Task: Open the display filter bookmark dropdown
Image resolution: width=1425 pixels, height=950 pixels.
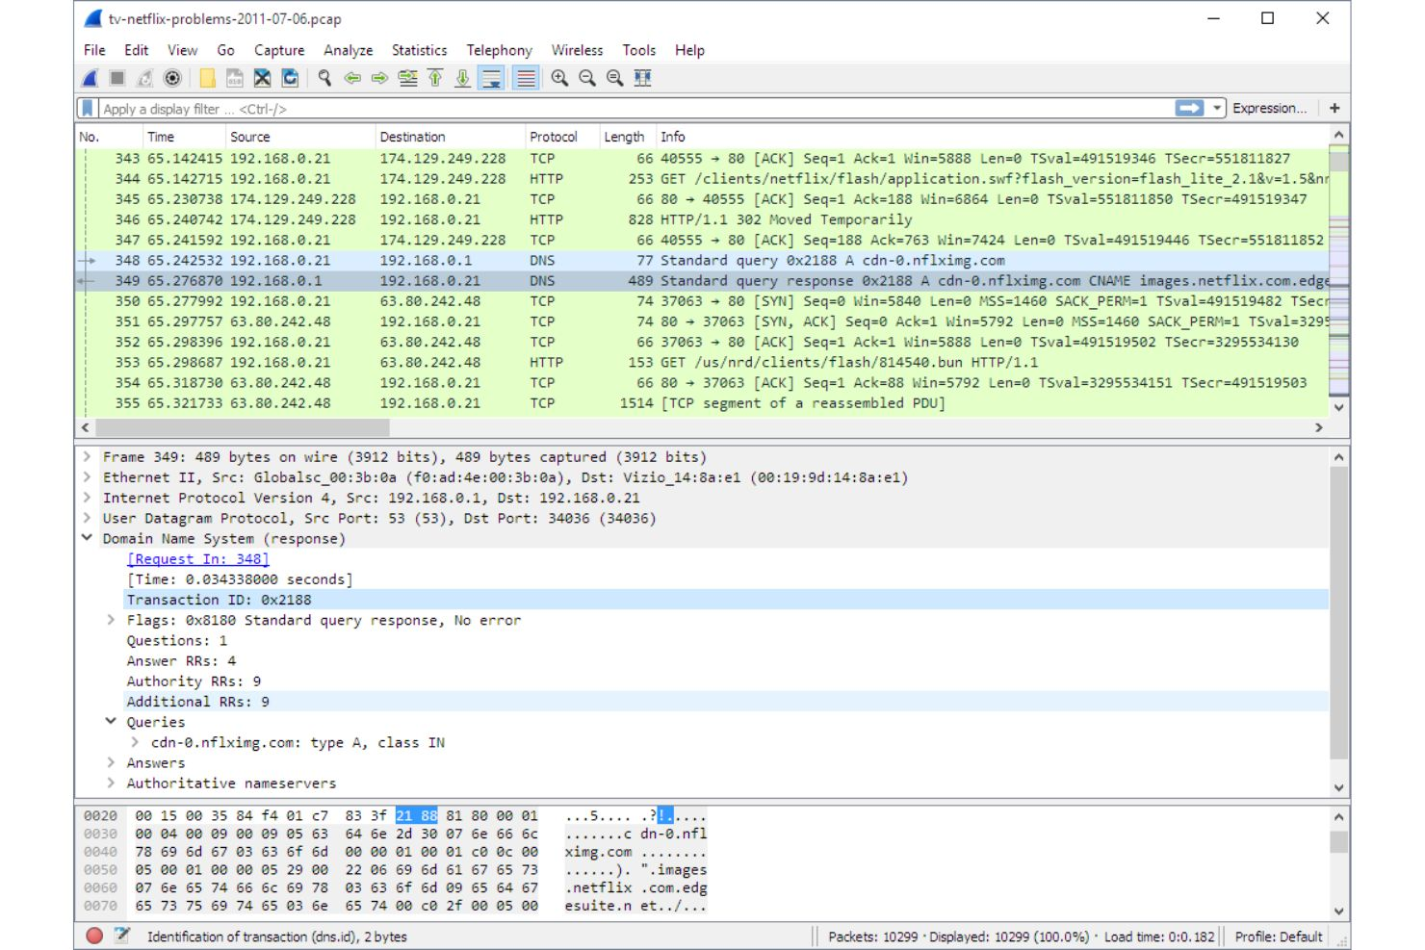Action: click(87, 107)
